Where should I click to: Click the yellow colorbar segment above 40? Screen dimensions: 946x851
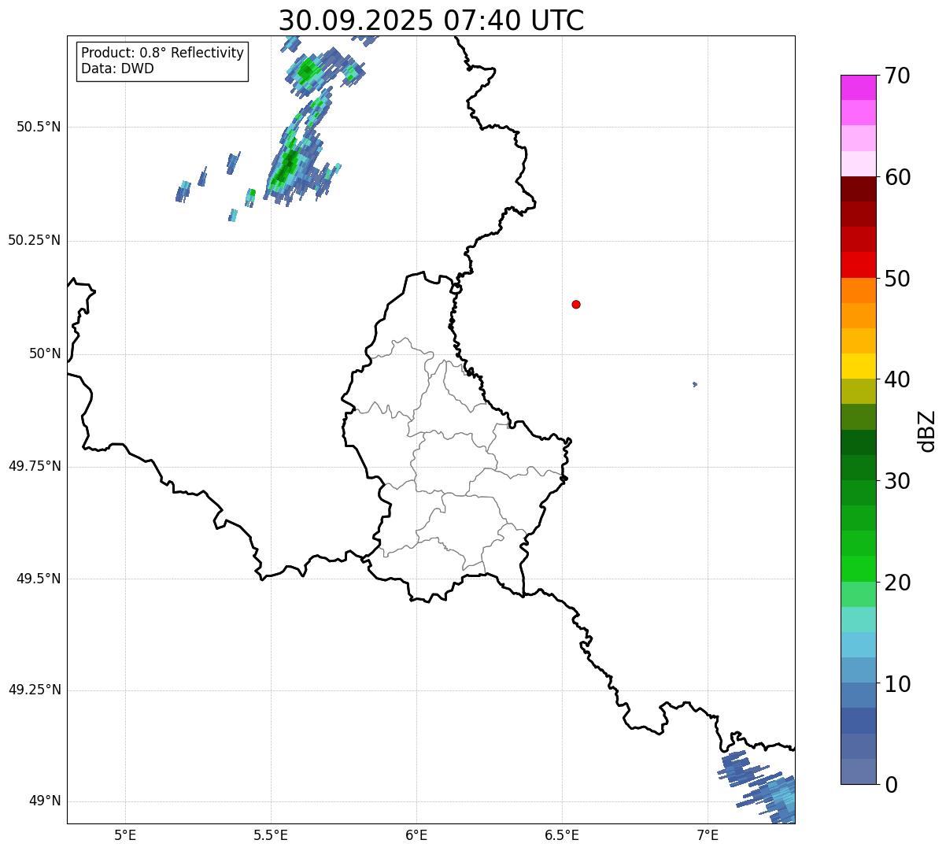coord(858,366)
